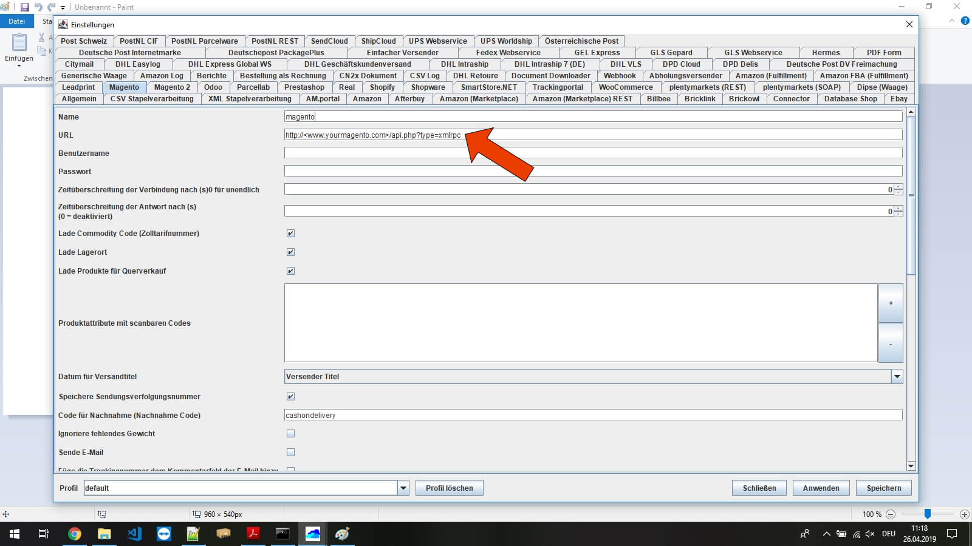
Task: Open the command prompt taskbar icon
Action: [x=282, y=534]
